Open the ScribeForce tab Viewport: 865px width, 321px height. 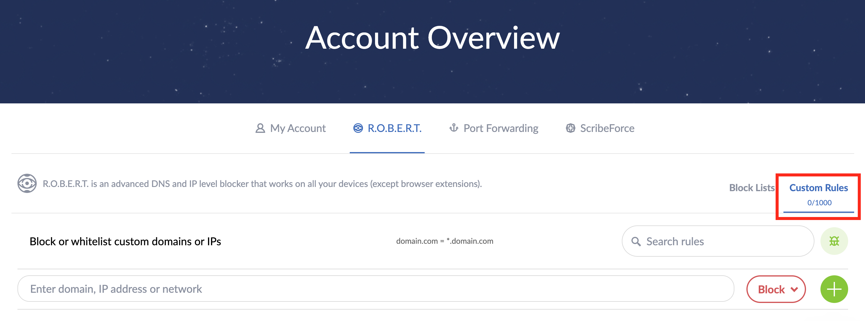pyautogui.click(x=607, y=128)
